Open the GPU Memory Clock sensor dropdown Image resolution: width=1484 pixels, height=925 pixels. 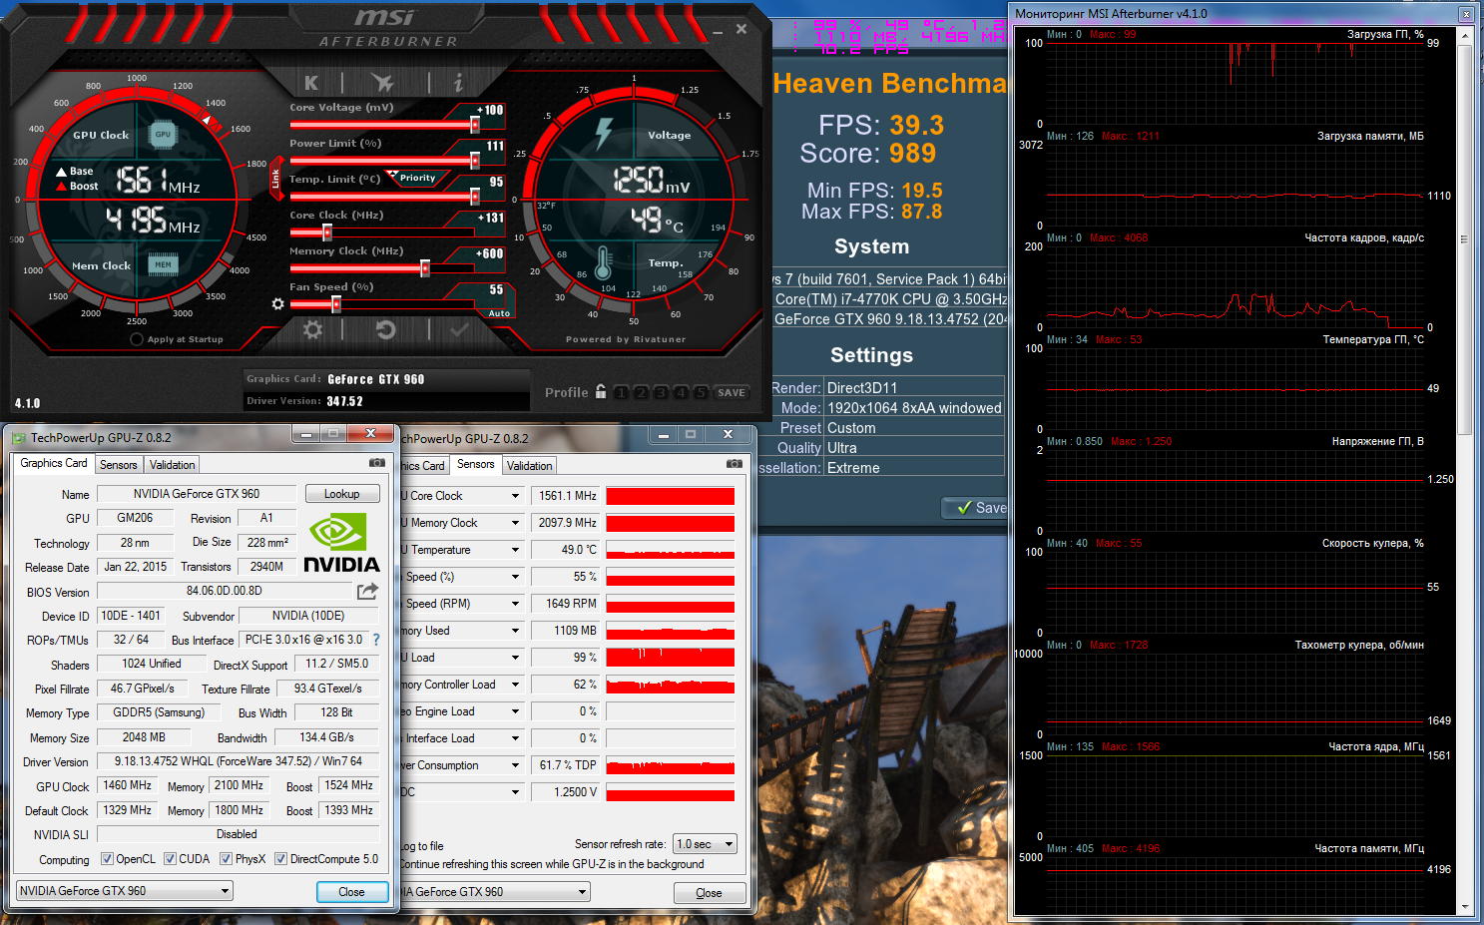coord(515,523)
